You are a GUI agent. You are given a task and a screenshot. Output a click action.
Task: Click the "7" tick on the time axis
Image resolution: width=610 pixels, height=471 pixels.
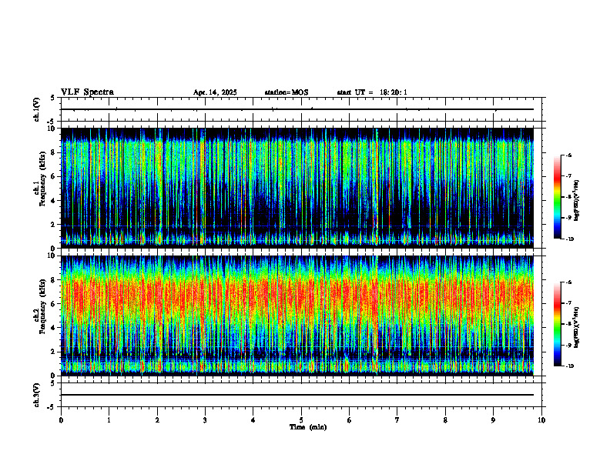(x=397, y=420)
